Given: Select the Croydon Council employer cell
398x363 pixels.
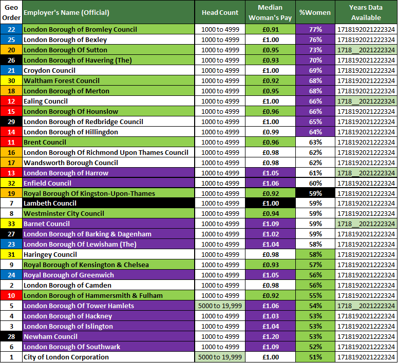Looking at the screenshot, I should 108,70.
